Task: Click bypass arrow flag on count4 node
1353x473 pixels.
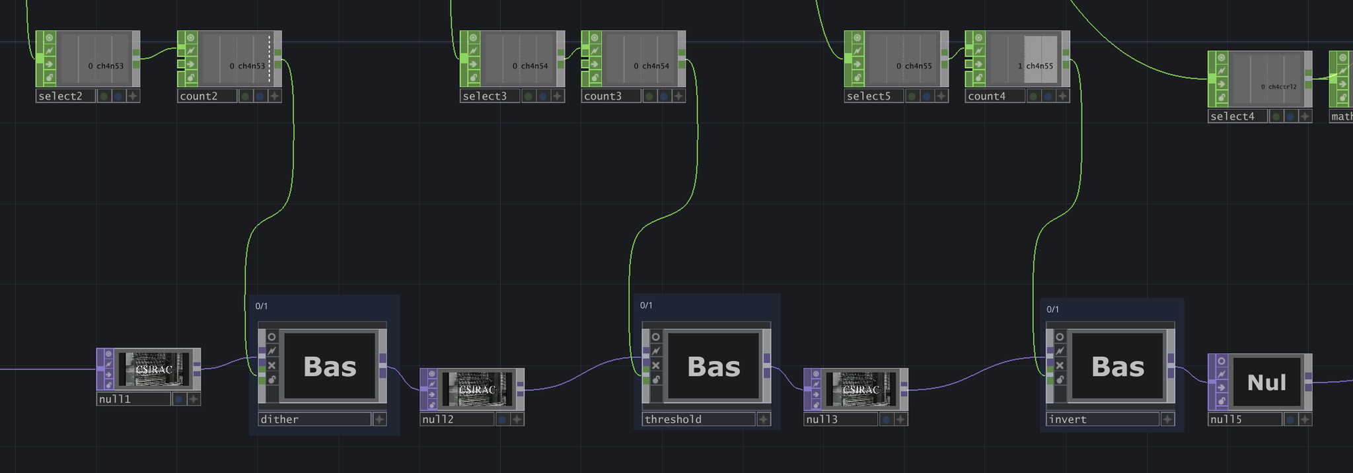Action: point(979,65)
